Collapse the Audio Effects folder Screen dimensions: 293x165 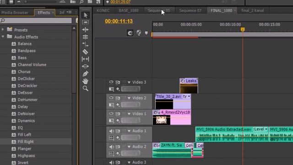coord(3,37)
